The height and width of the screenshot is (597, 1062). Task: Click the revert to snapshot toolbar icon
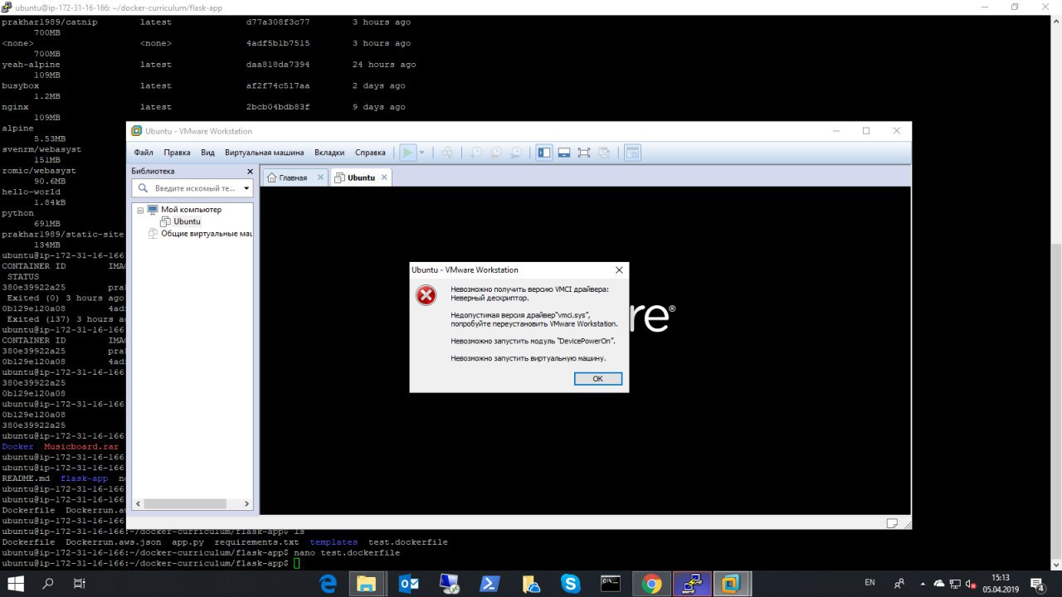point(496,153)
